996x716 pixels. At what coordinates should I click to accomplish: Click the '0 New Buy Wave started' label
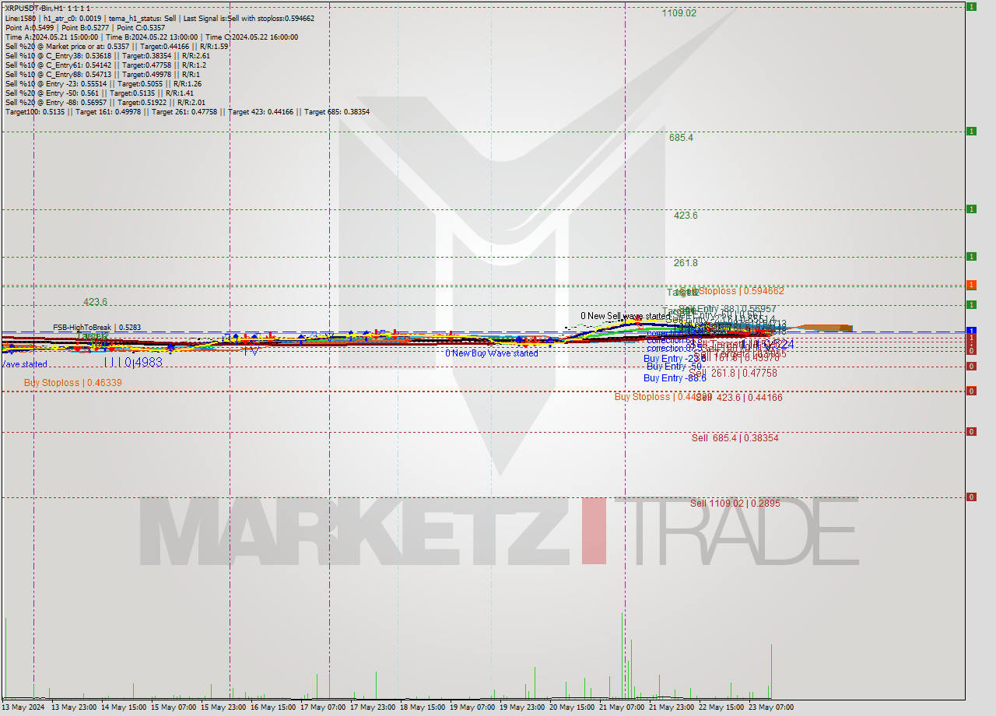click(x=491, y=353)
